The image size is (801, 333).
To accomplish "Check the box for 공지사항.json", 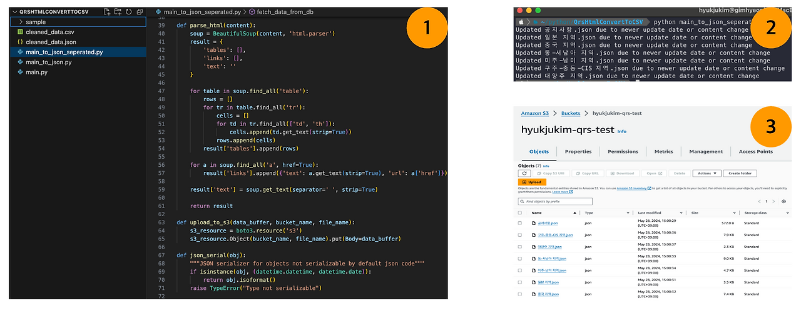I will click(x=520, y=223).
